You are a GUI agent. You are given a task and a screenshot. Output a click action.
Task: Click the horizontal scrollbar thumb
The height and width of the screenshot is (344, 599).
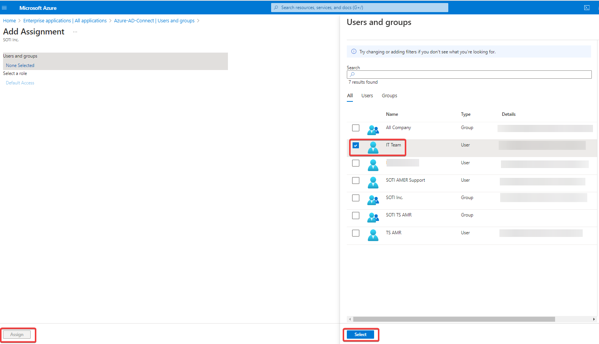click(x=454, y=319)
